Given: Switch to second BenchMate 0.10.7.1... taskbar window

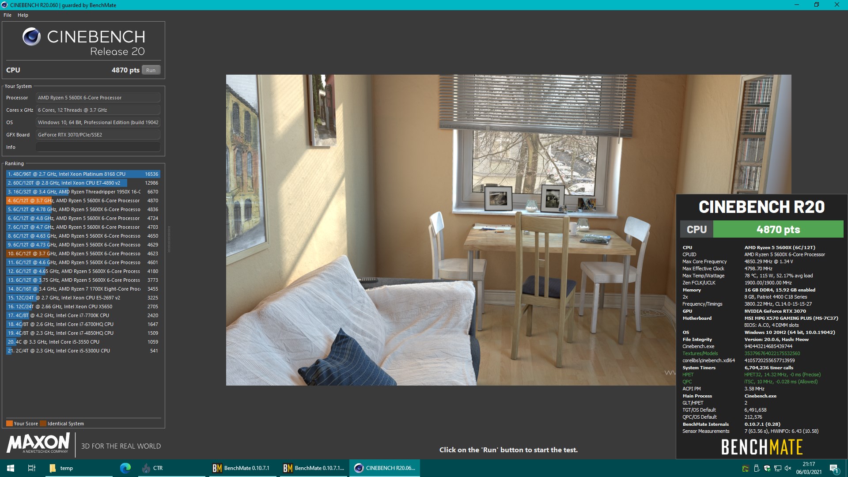Looking at the screenshot, I should [314, 468].
